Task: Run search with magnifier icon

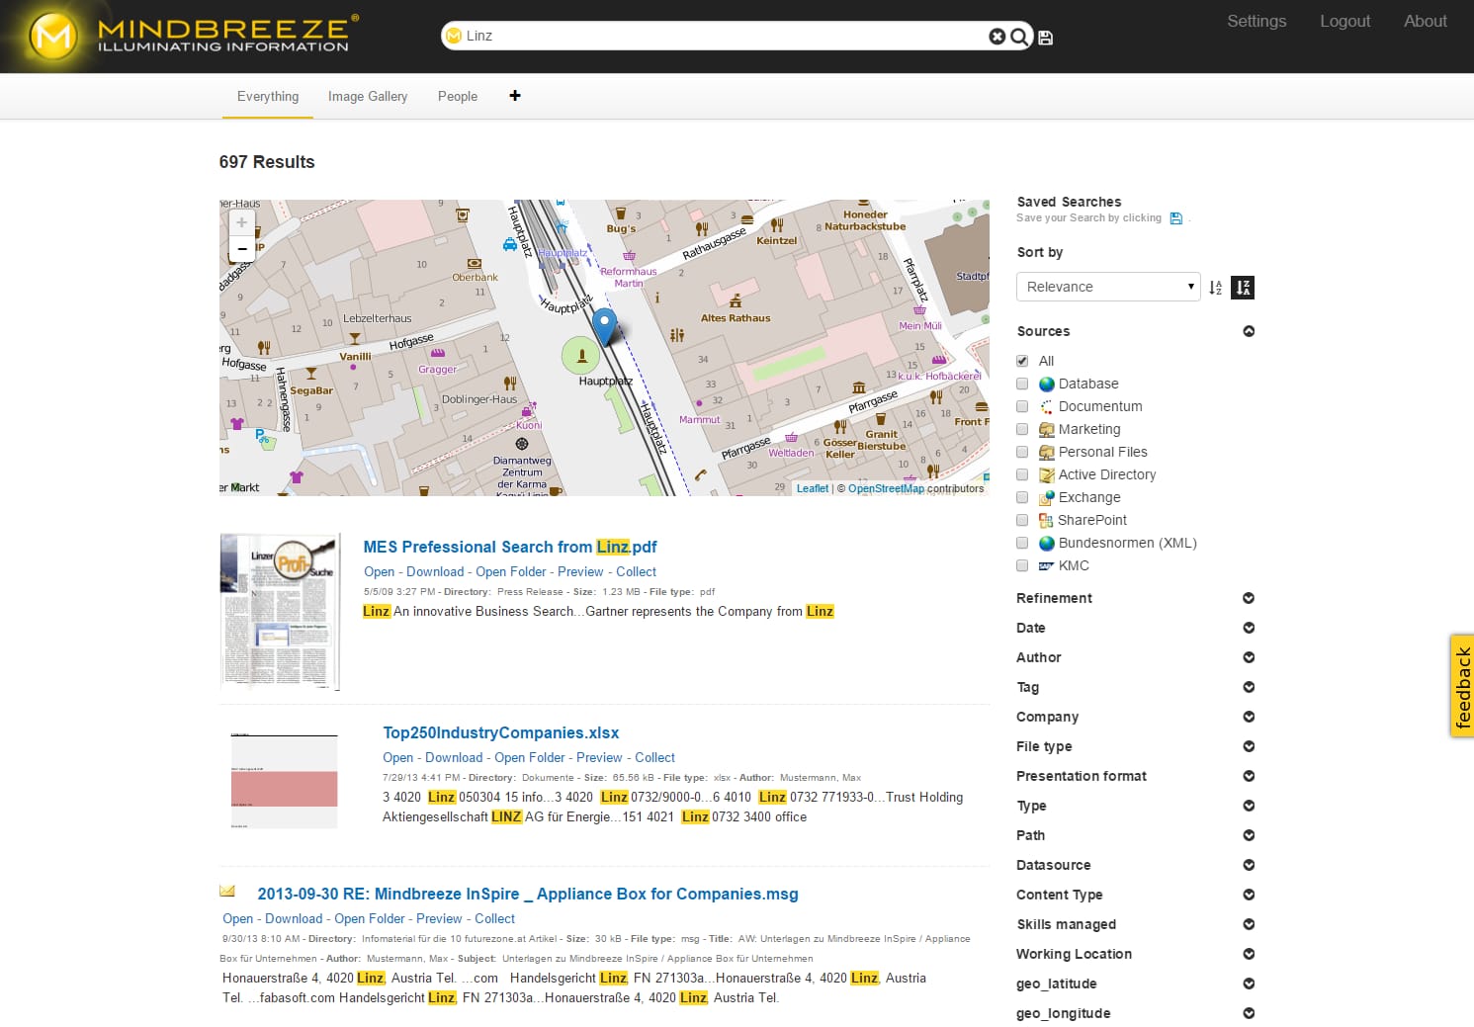Action: point(1019,37)
